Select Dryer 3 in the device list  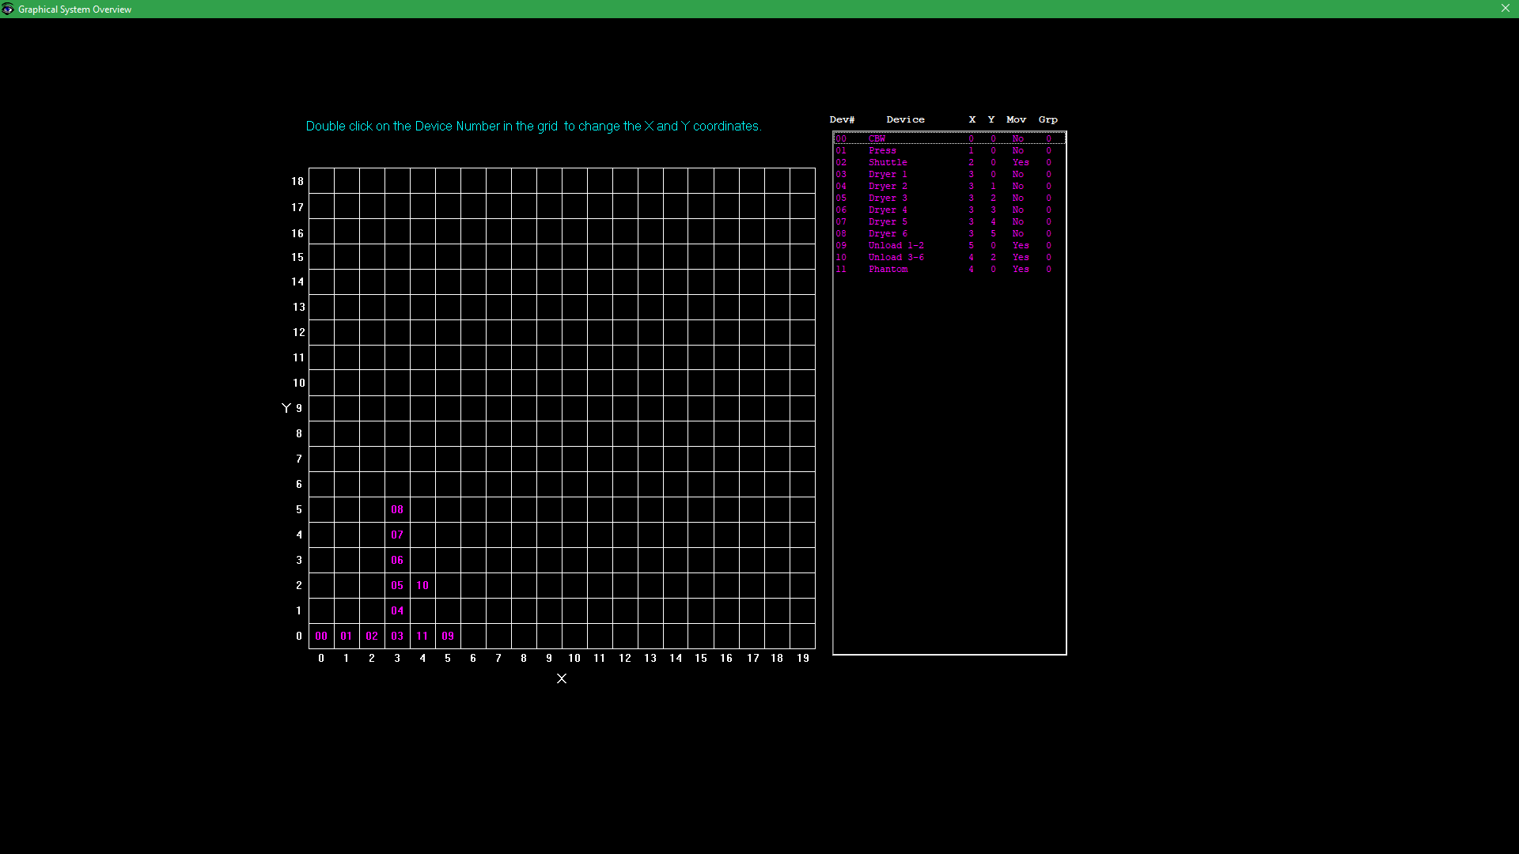click(x=888, y=198)
